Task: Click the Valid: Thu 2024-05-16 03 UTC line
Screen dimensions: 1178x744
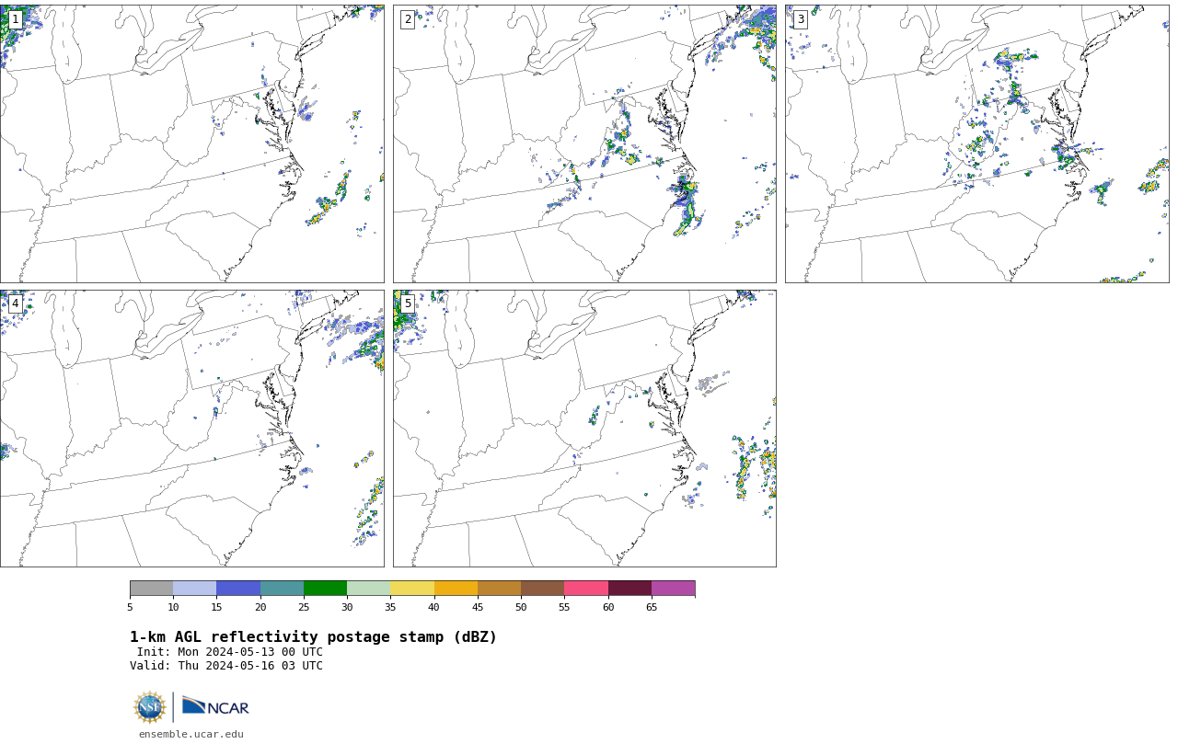Action: 226,666
